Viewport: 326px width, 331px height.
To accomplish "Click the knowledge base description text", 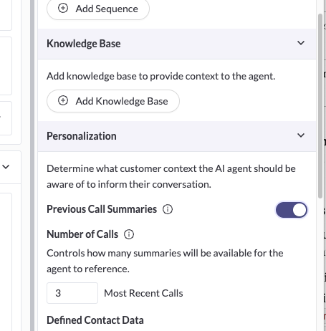I will 160,77.
